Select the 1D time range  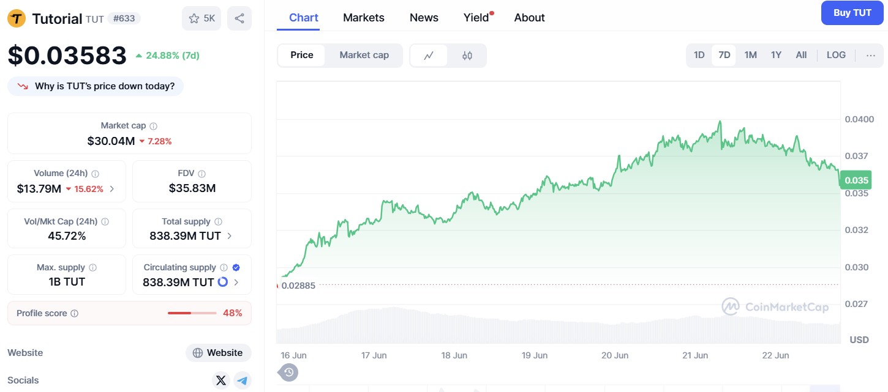point(699,55)
